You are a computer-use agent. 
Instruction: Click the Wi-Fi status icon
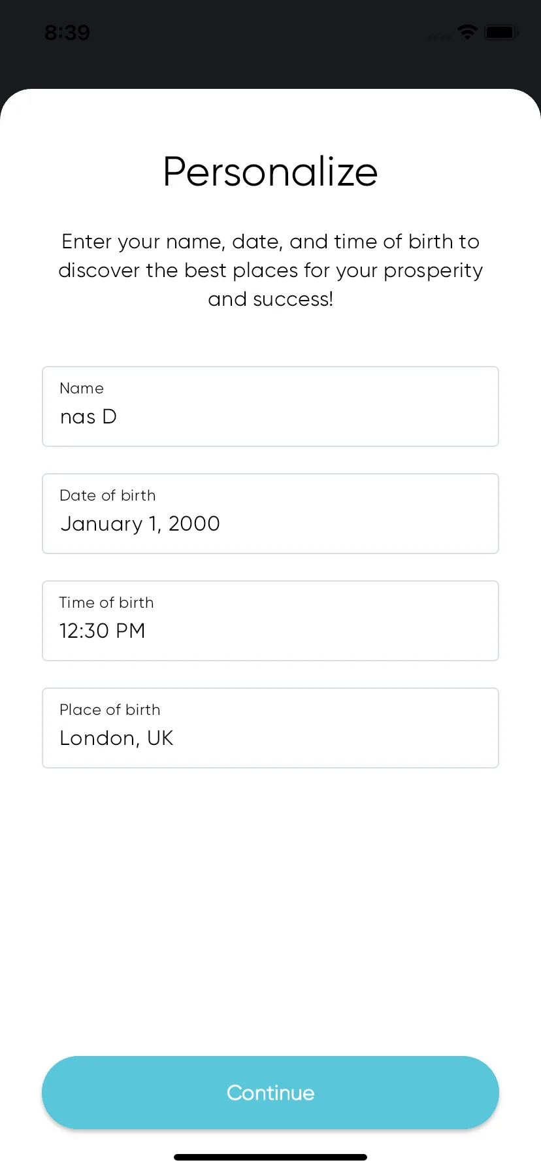pos(467,32)
